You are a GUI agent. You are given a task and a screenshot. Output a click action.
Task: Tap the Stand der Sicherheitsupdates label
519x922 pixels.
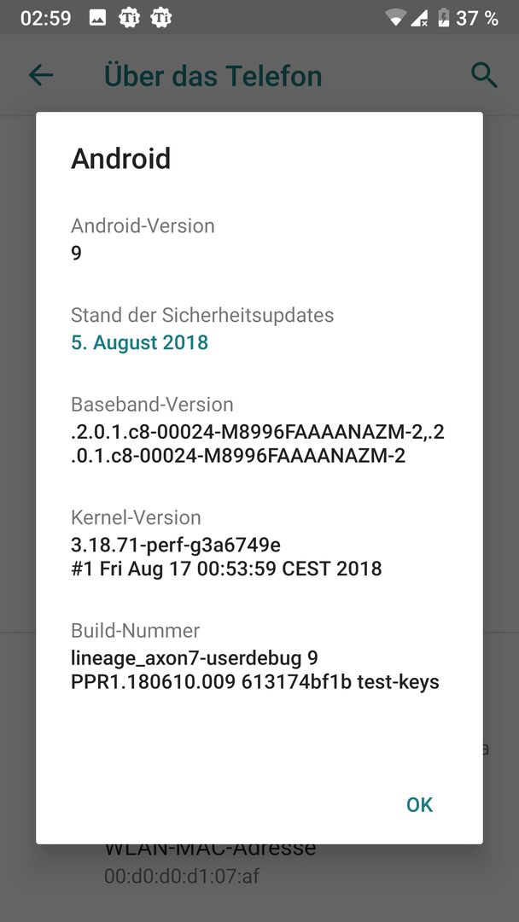[202, 315]
